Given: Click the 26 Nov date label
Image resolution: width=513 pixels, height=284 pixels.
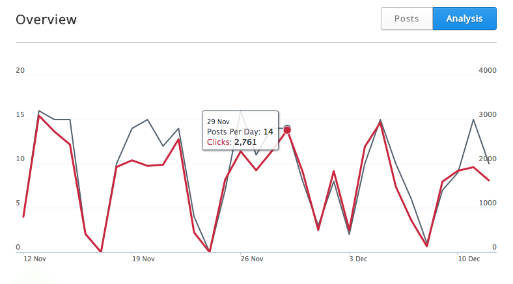Looking at the screenshot, I should [252, 259].
